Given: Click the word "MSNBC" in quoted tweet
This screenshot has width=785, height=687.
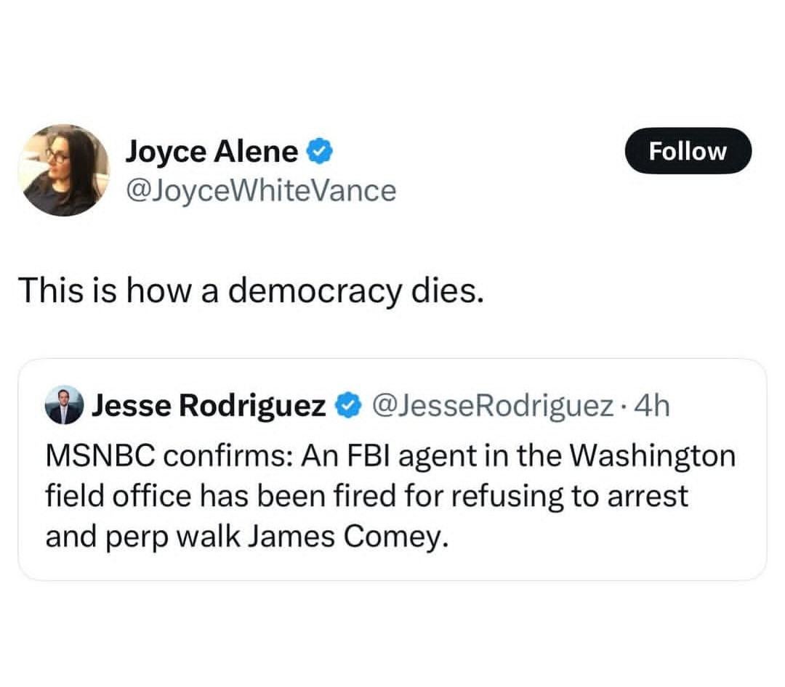Looking at the screenshot, I should coord(99,458).
